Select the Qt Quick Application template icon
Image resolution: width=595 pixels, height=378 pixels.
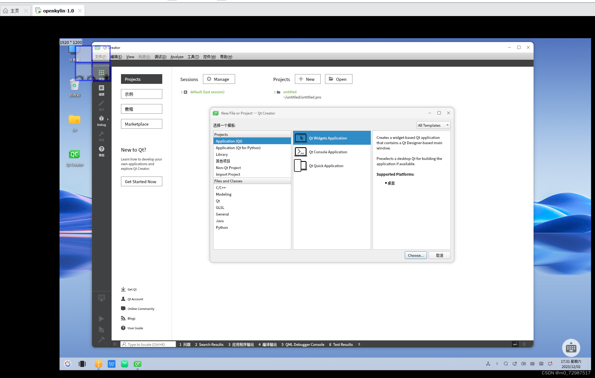[x=300, y=166]
